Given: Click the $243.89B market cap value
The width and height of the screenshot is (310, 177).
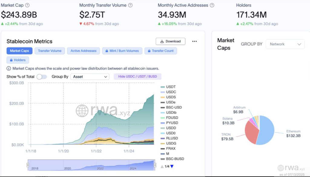Looking at the screenshot, I should (19, 15).
